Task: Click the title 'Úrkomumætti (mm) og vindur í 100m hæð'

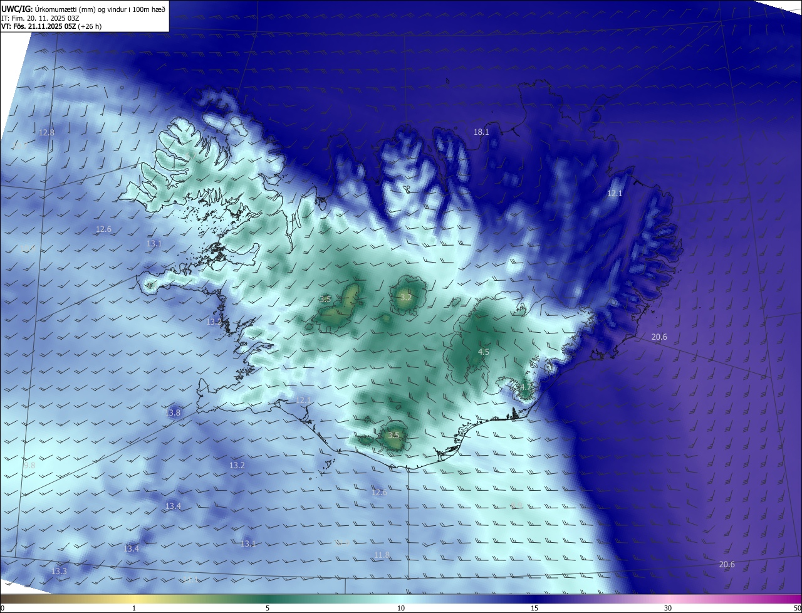Action: tap(100, 9)
